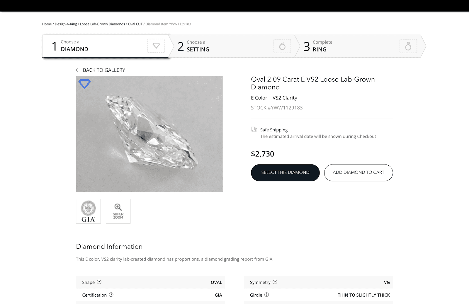
Task: Click the complete ring icon in step 3
Action: click(408, 46)
